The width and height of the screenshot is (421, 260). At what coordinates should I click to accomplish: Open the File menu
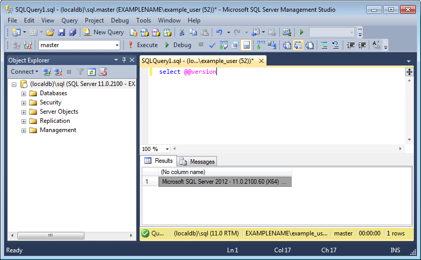click(x=12, y=20)
